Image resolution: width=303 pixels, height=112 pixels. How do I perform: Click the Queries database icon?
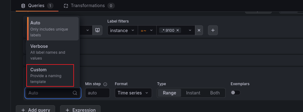tap(23, 6)
